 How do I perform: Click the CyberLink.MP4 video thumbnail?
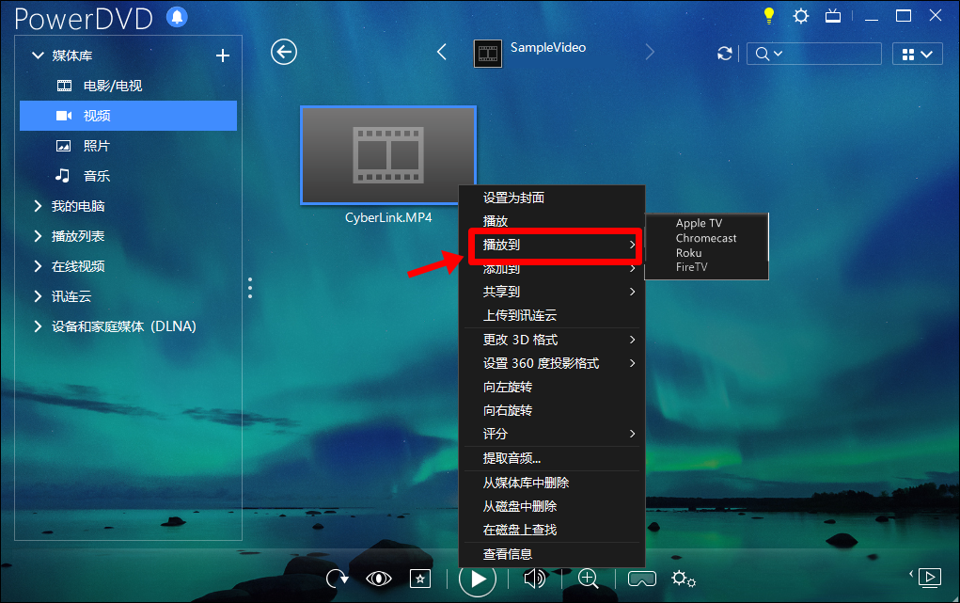(388, 155)
